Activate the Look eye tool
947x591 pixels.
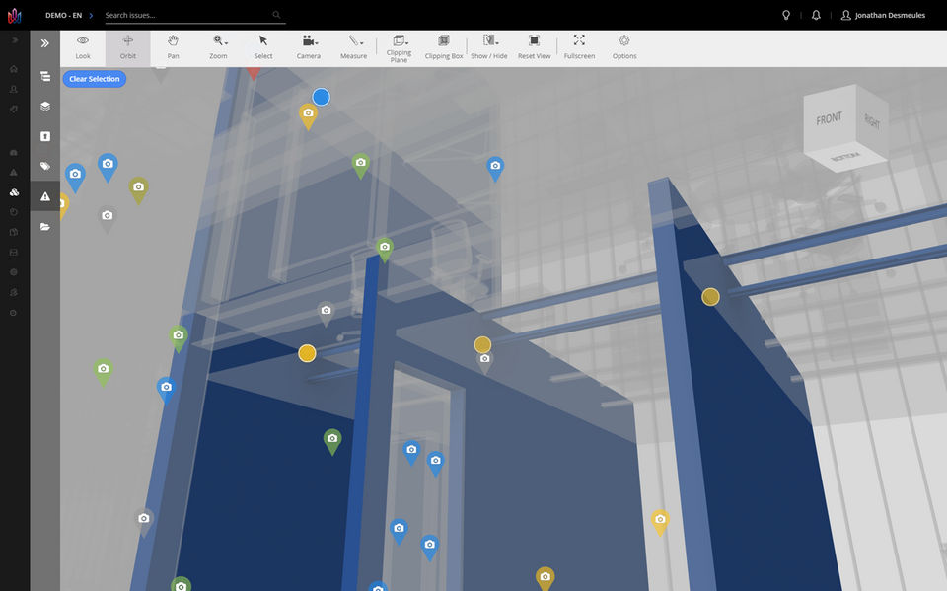83,47
